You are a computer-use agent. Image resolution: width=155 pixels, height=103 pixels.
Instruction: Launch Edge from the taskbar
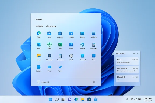pos(76,99)
